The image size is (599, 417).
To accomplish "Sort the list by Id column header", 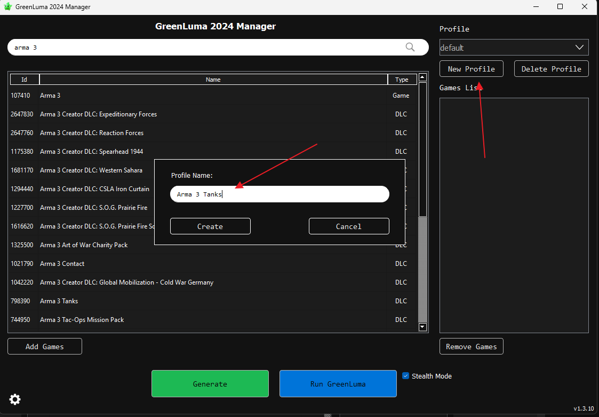I will point(24,80).
